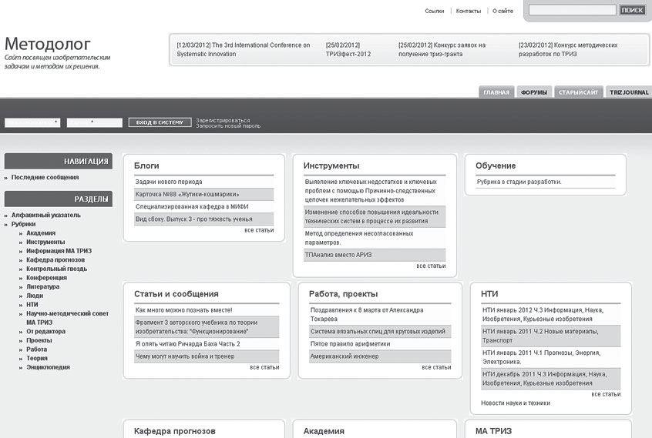Select Научно-методический совет МА ТРИЗ rubric
This screenshot has width=652, height=438.
(x=67, y=318)
